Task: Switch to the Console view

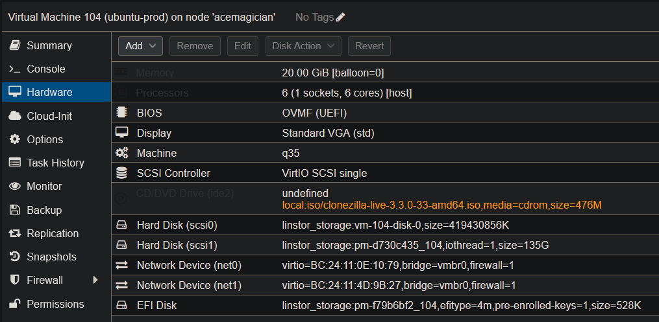Action: (45, 69)
